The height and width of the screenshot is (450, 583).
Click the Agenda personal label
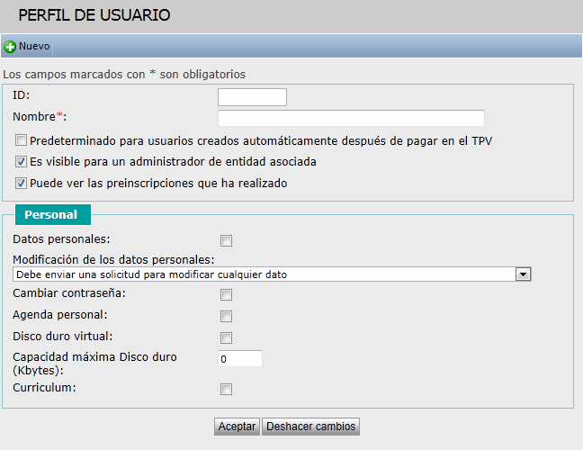[60, 315]
